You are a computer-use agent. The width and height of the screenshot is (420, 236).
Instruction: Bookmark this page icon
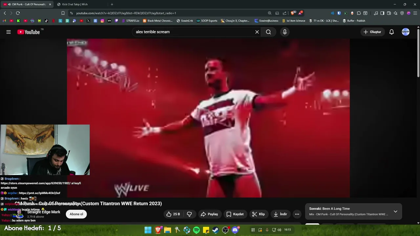click(63, 13)
